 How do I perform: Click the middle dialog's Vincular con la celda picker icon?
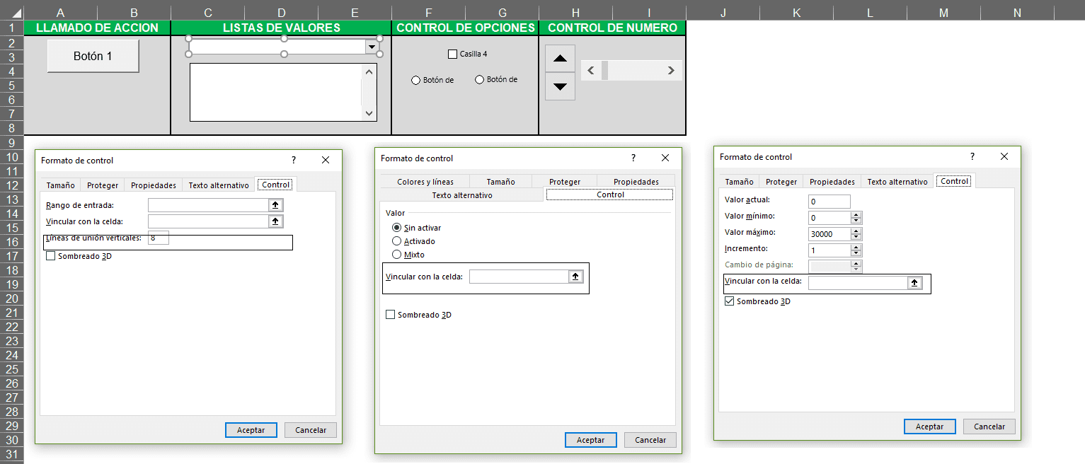coord(575,277)
